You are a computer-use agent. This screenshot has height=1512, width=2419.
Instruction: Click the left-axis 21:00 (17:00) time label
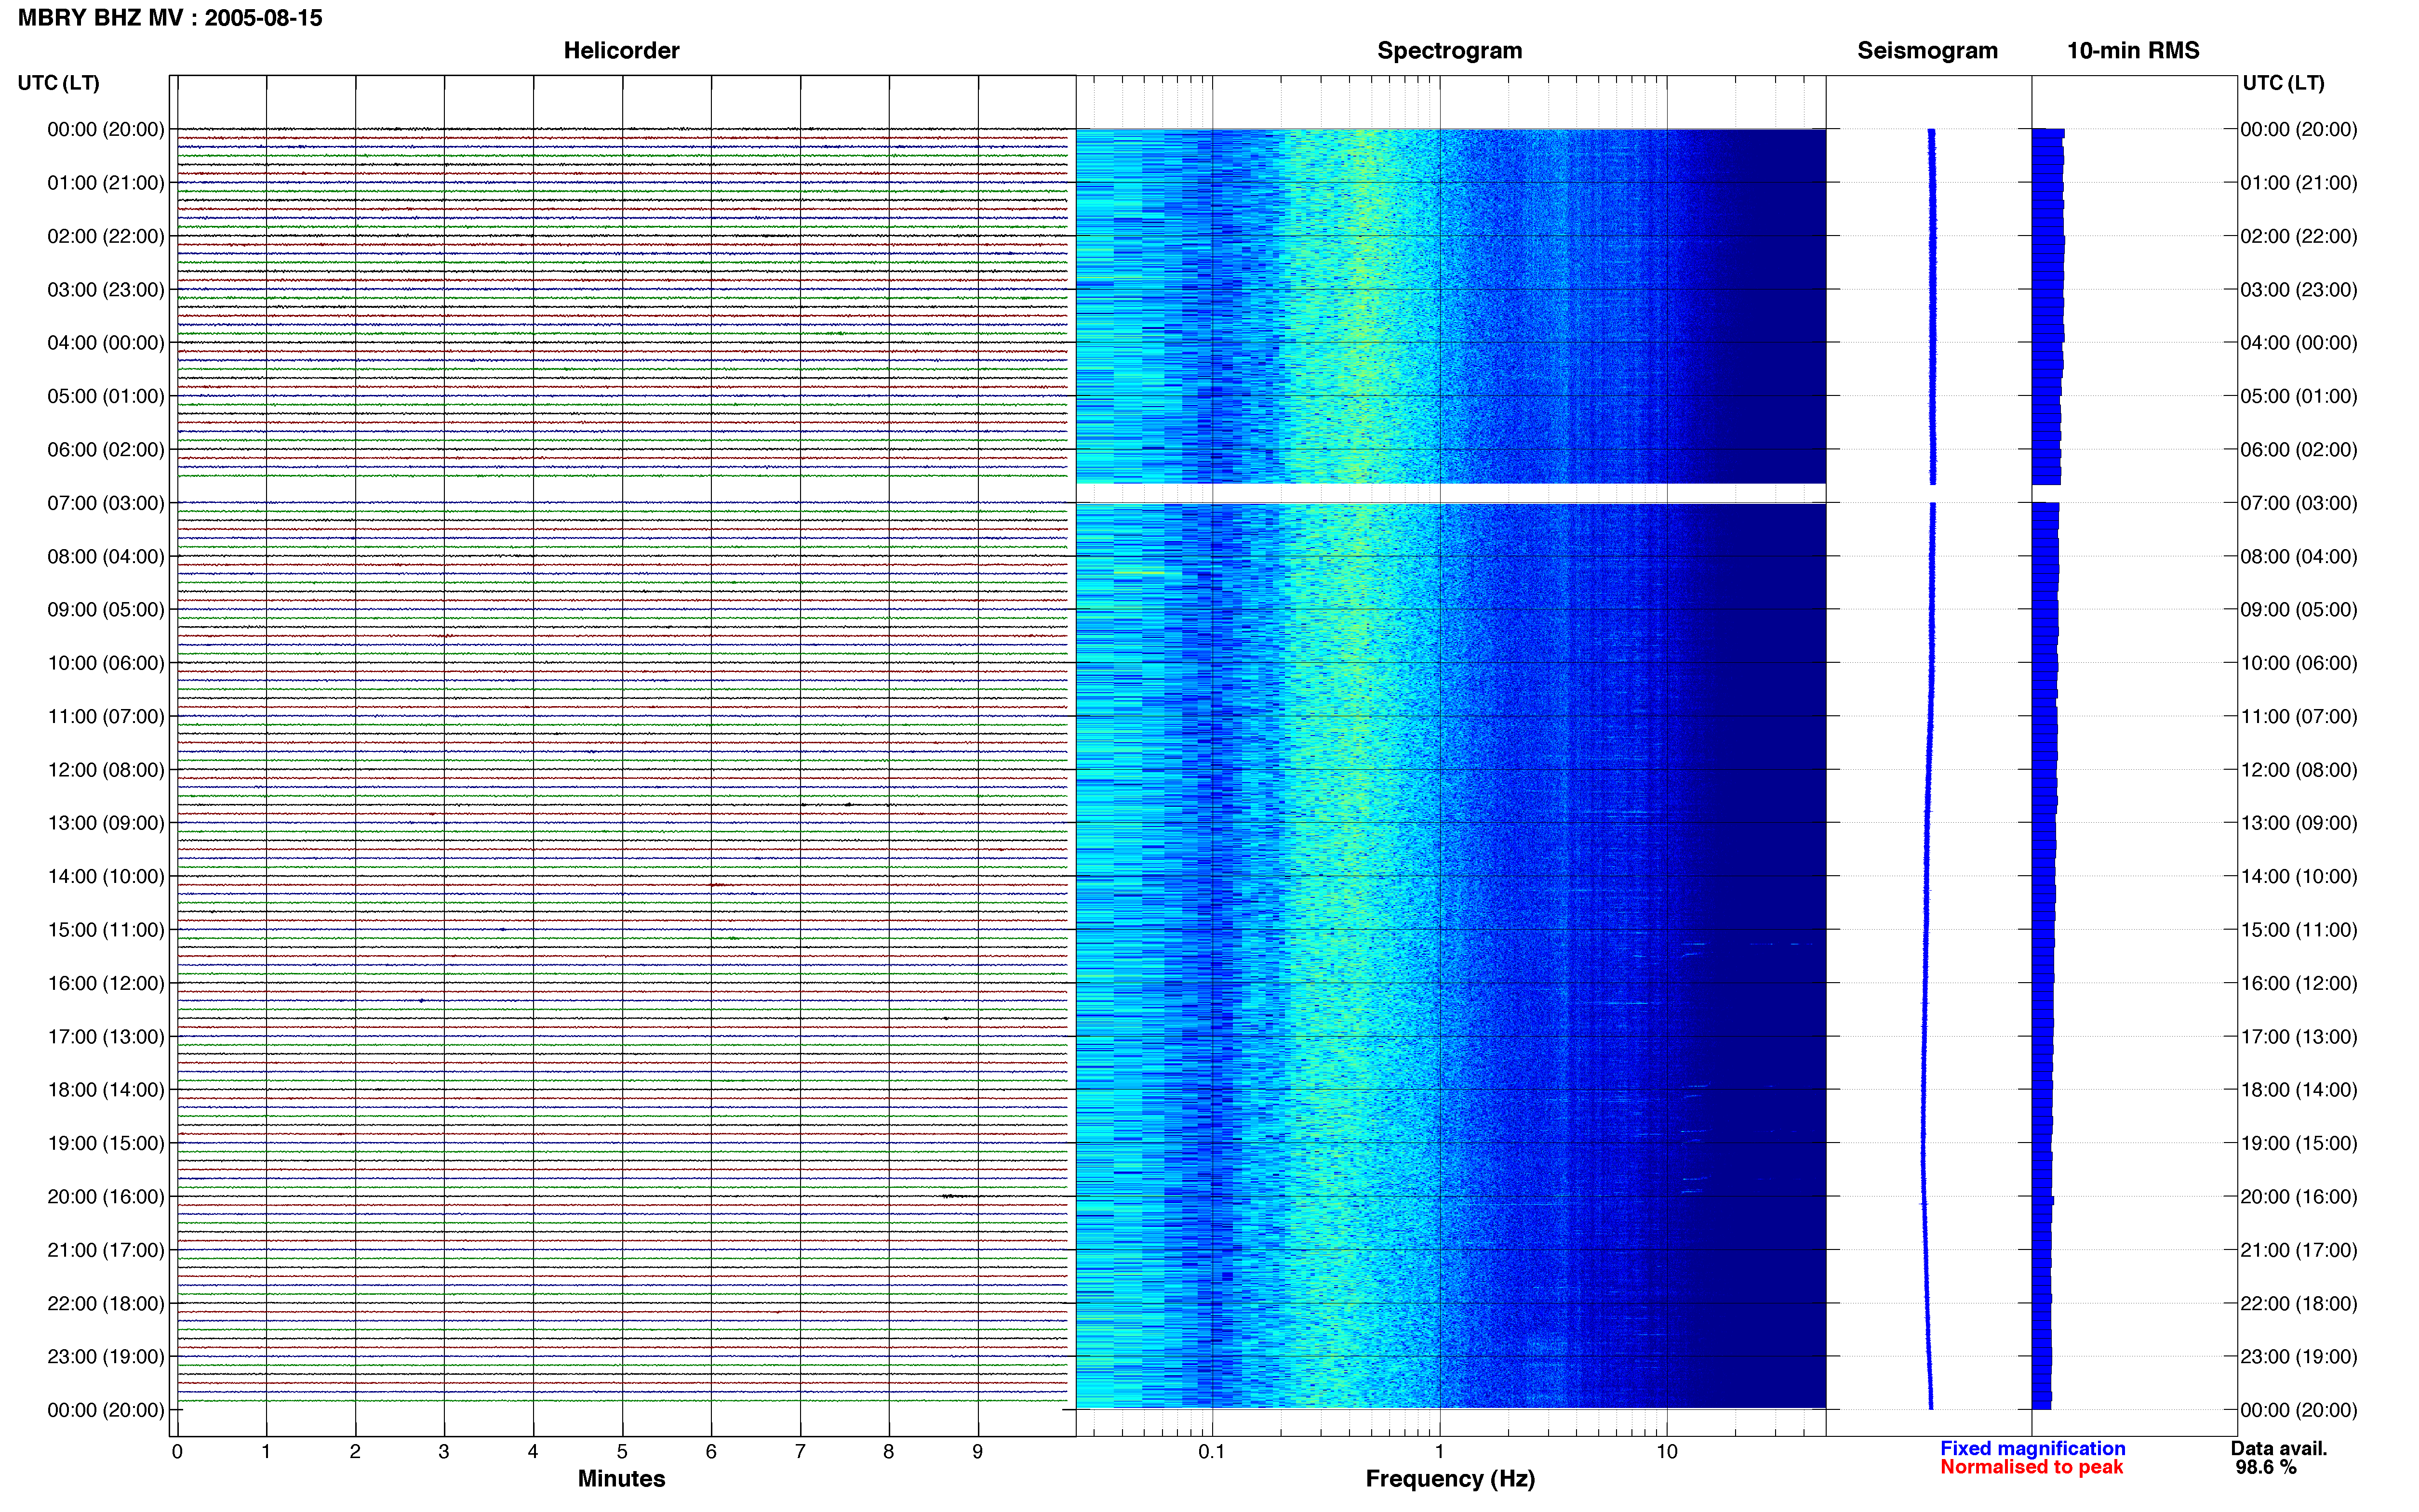106,1250
